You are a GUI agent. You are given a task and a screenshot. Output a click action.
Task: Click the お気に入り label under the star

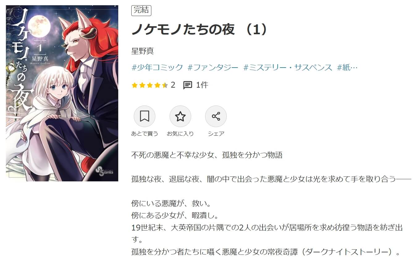(x=180, y=134)
